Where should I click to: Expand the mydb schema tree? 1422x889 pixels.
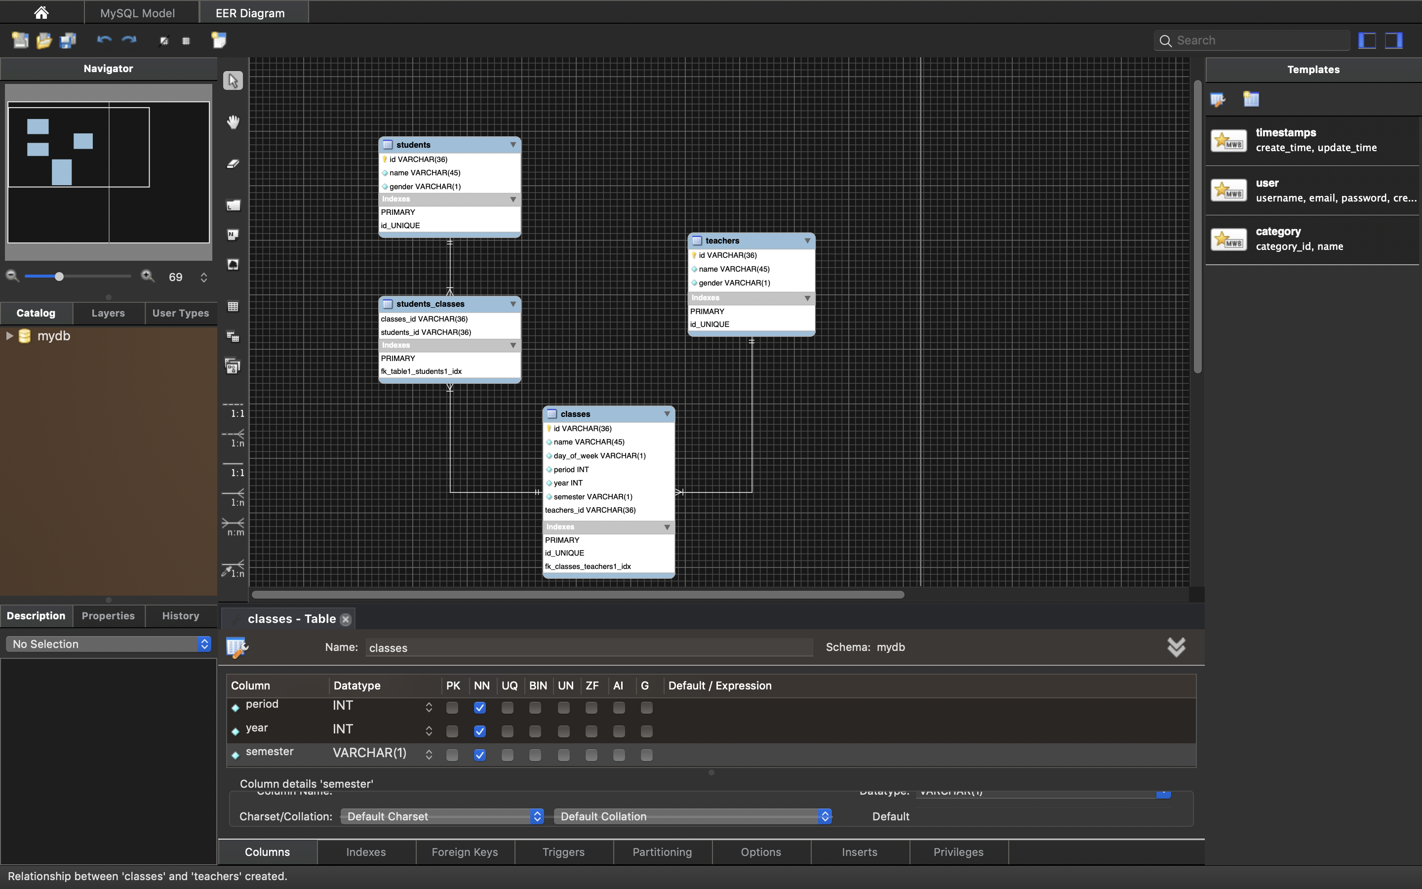[x=9, y=336]
